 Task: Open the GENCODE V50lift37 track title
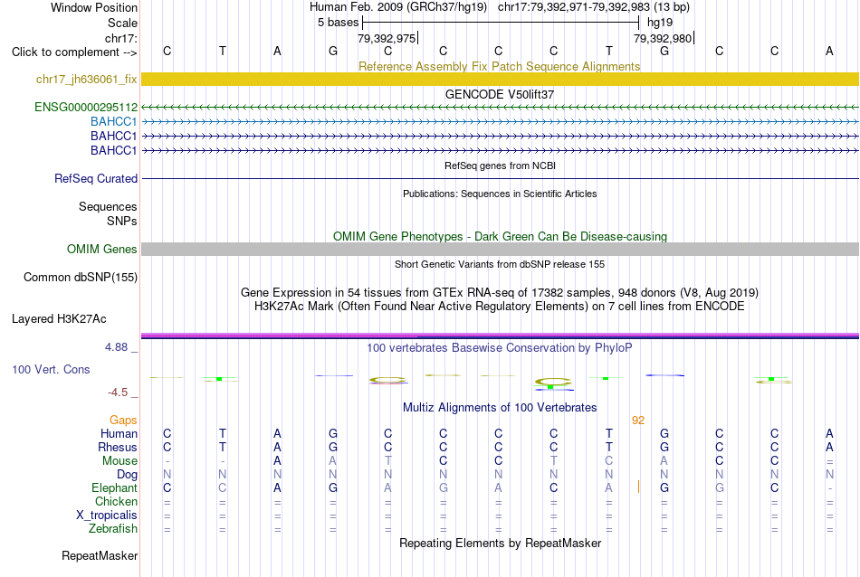[499, 94]
